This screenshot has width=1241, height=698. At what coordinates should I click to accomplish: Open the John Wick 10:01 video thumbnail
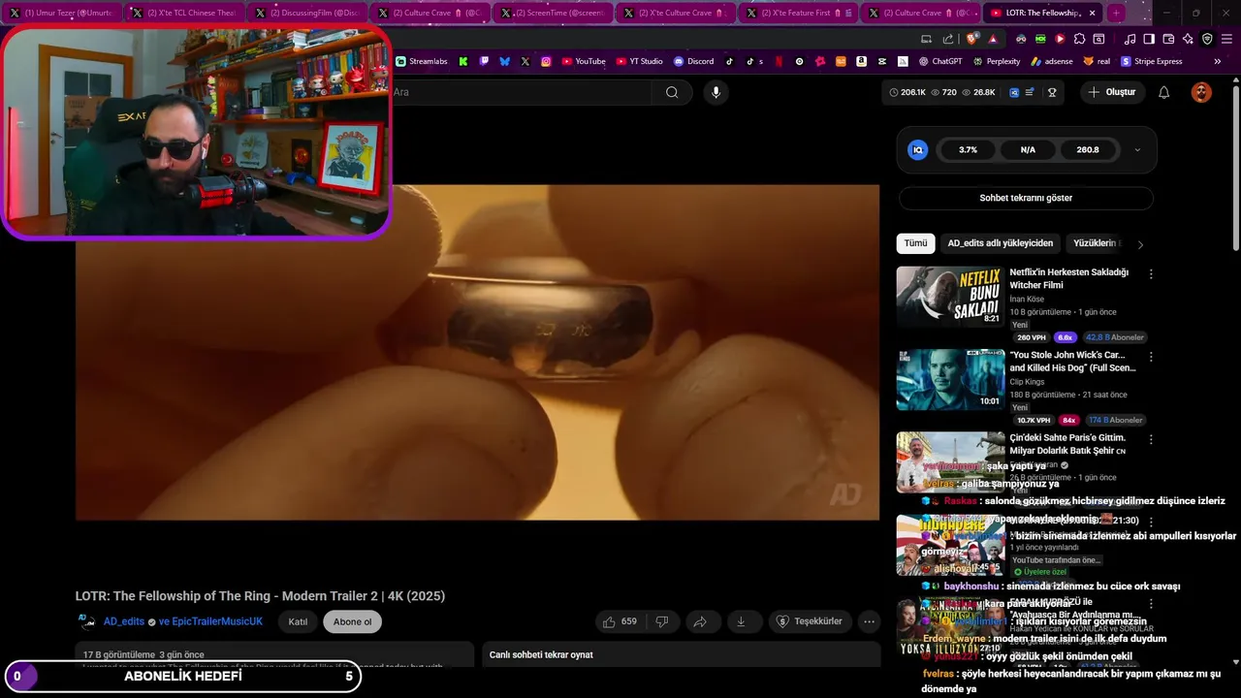pos(950,379)
